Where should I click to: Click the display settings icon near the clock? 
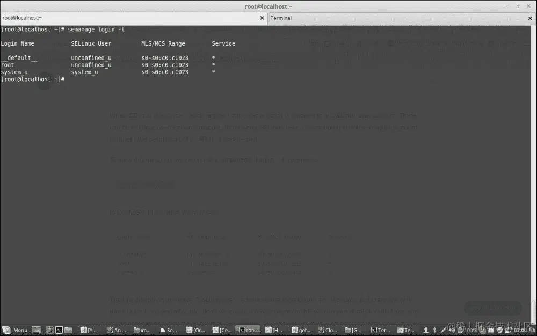pos(508,330)
